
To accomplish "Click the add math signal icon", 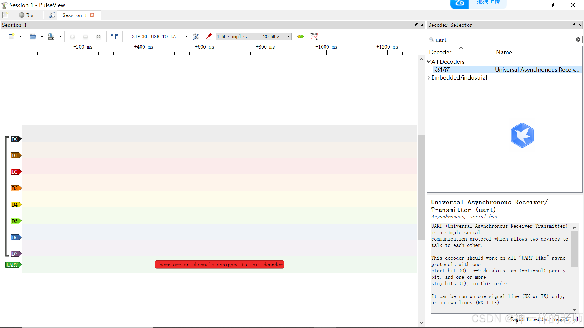I will 314,36.
